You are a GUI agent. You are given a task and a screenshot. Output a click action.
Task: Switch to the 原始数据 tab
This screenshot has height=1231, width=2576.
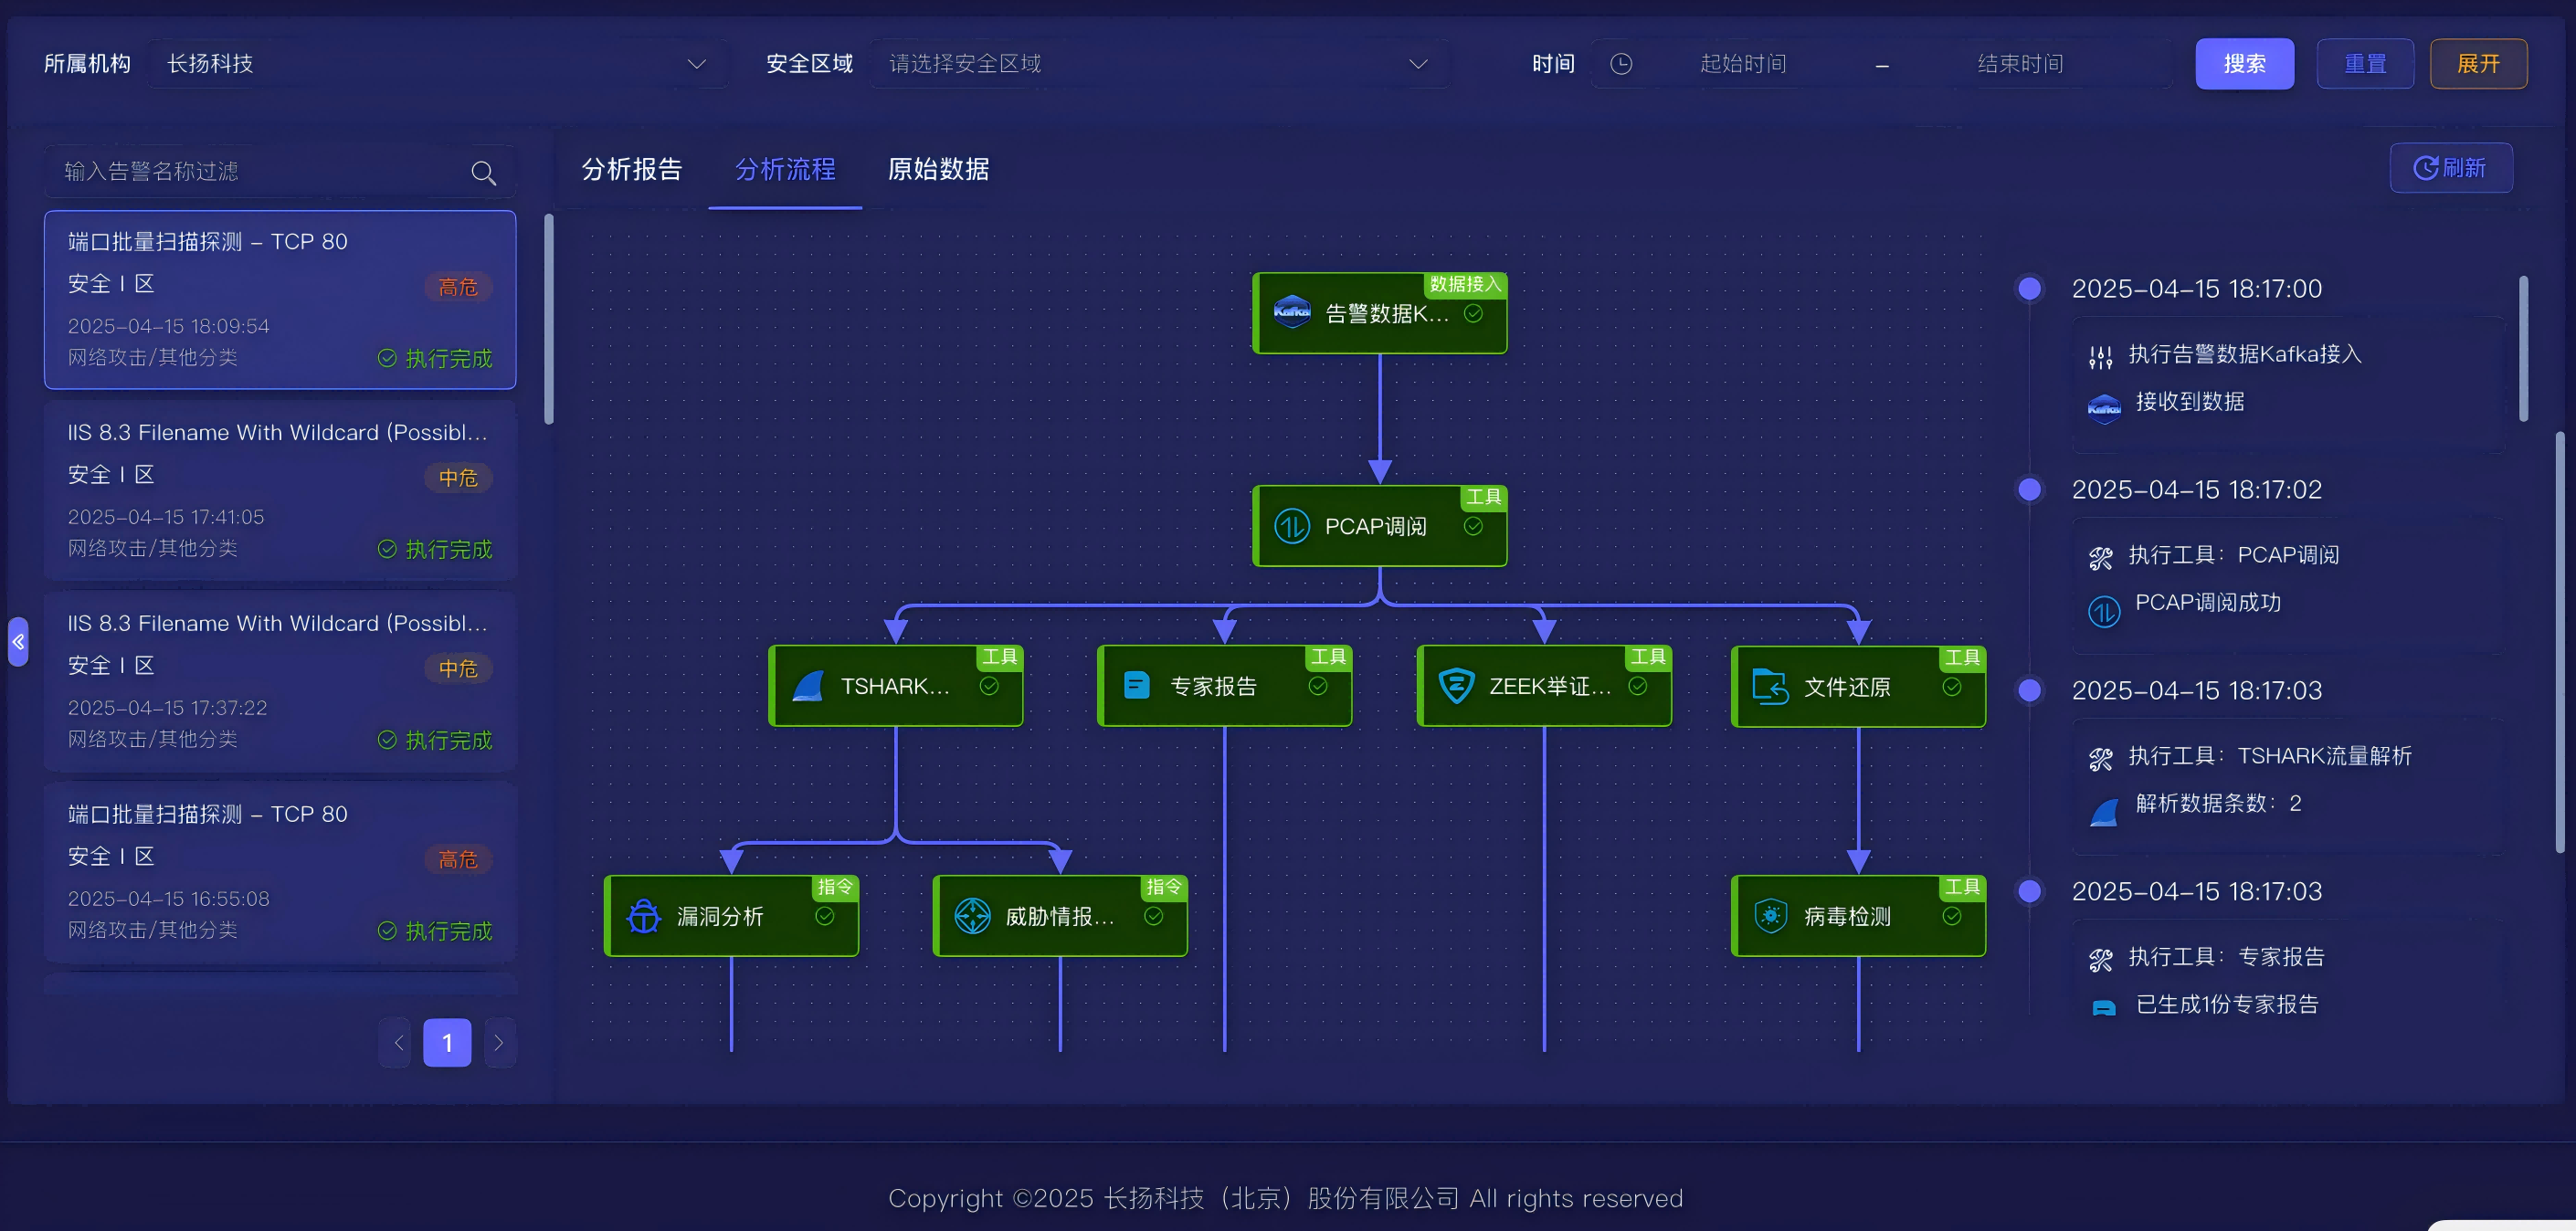(938, 169)
